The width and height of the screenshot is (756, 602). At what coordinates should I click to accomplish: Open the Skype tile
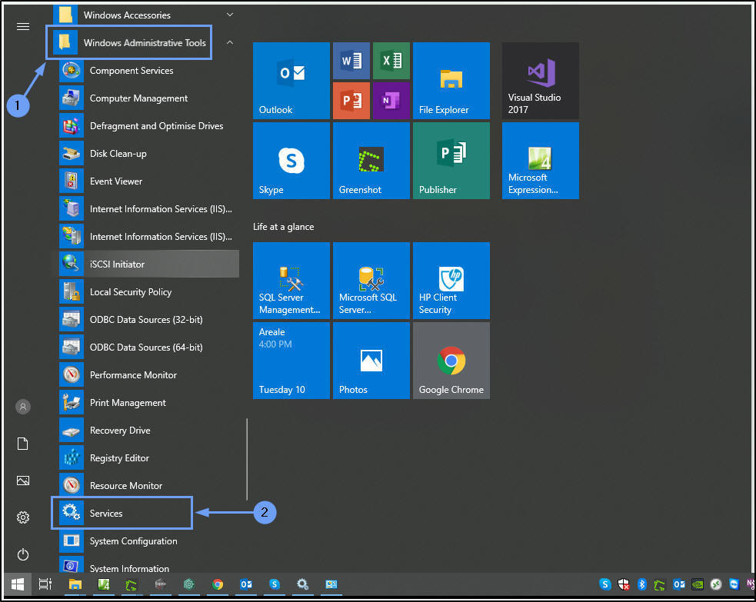click(x=291, y=161)
